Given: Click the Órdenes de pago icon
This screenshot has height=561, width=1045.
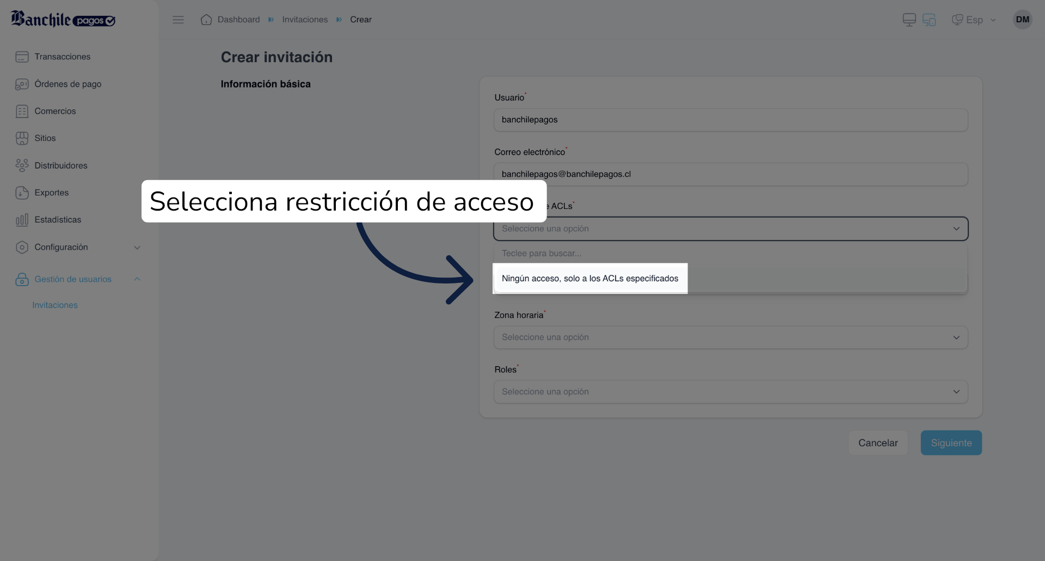Looking at the screenshot, I should [22, 84].
